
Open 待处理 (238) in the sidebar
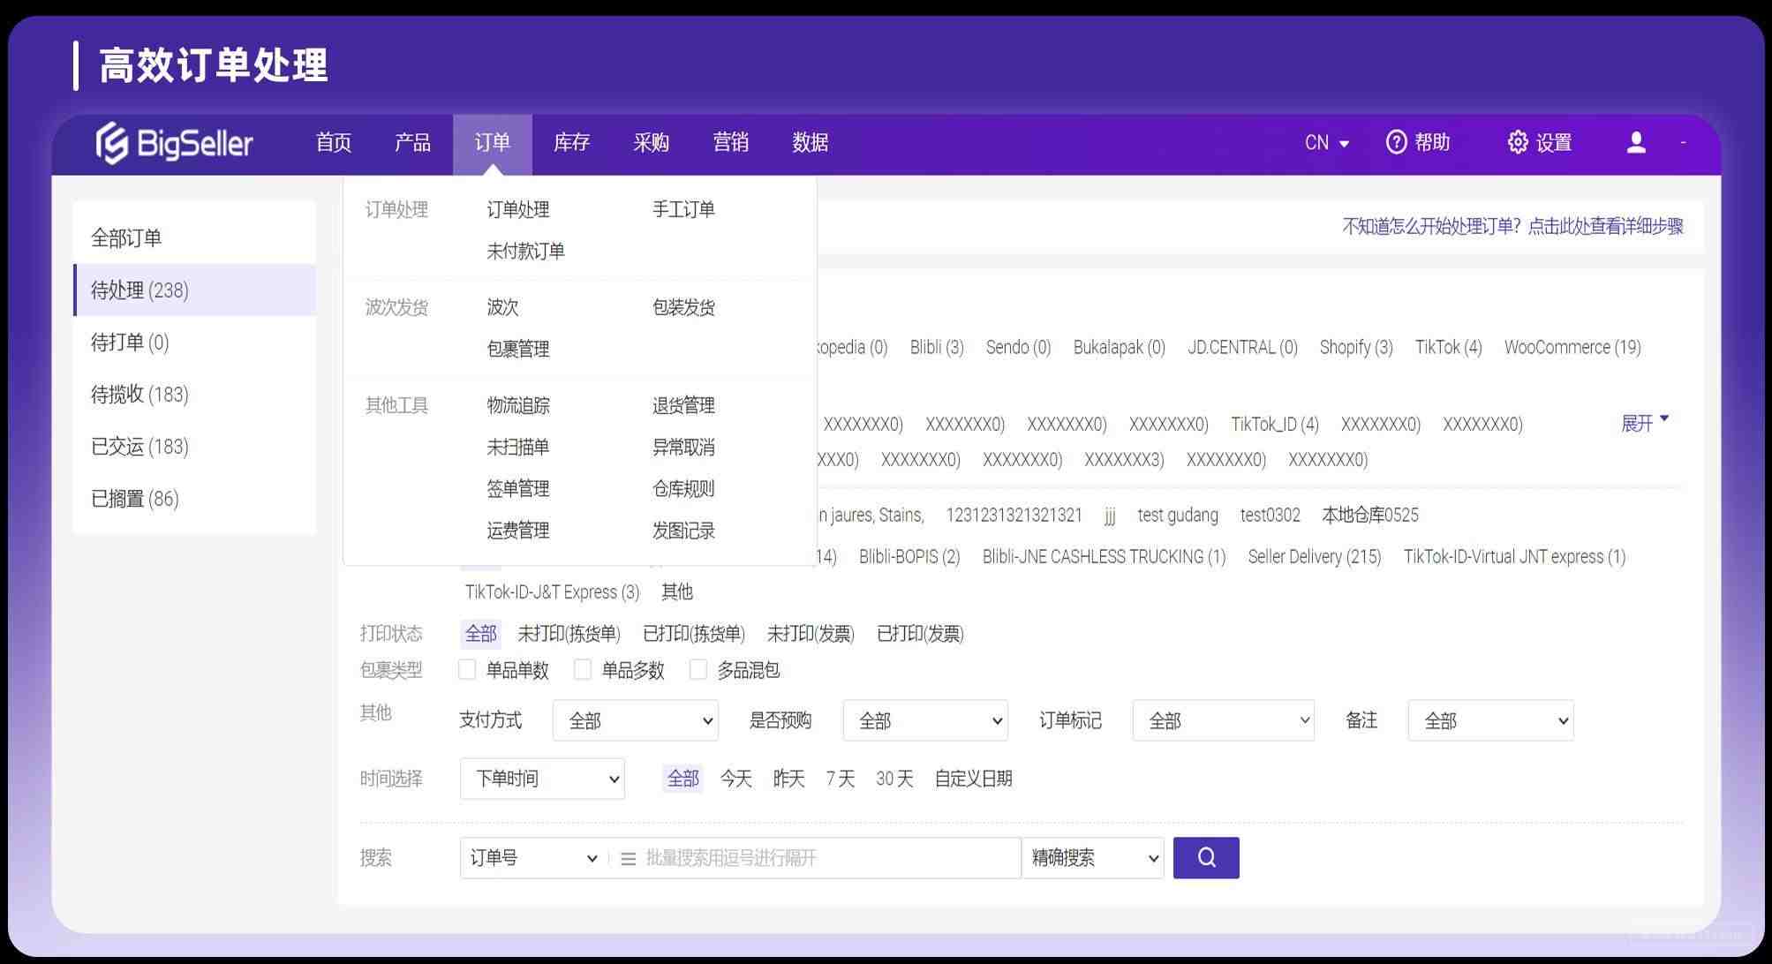[194, 290]
